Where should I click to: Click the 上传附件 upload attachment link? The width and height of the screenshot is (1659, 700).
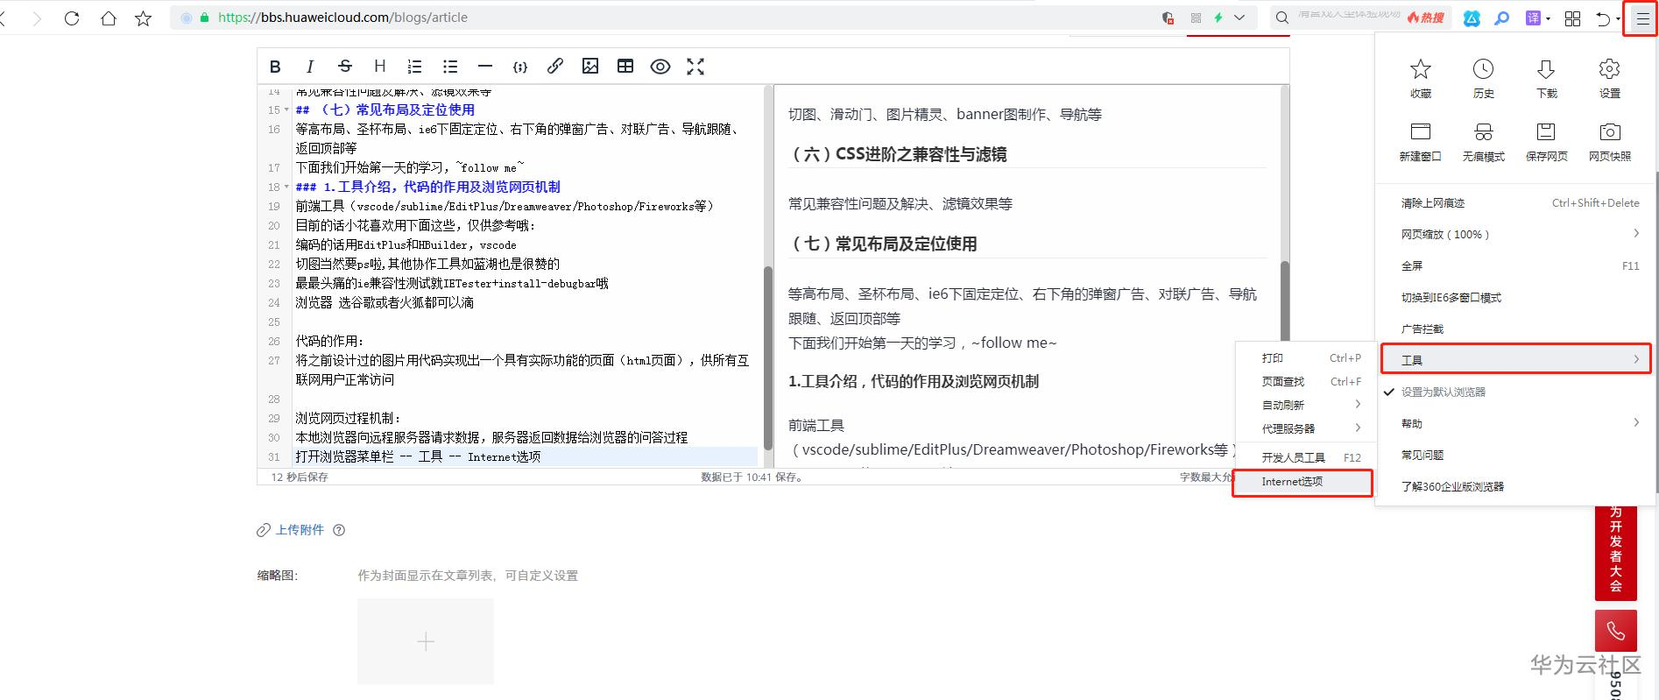pyautogui.click(x=300, y=530)
